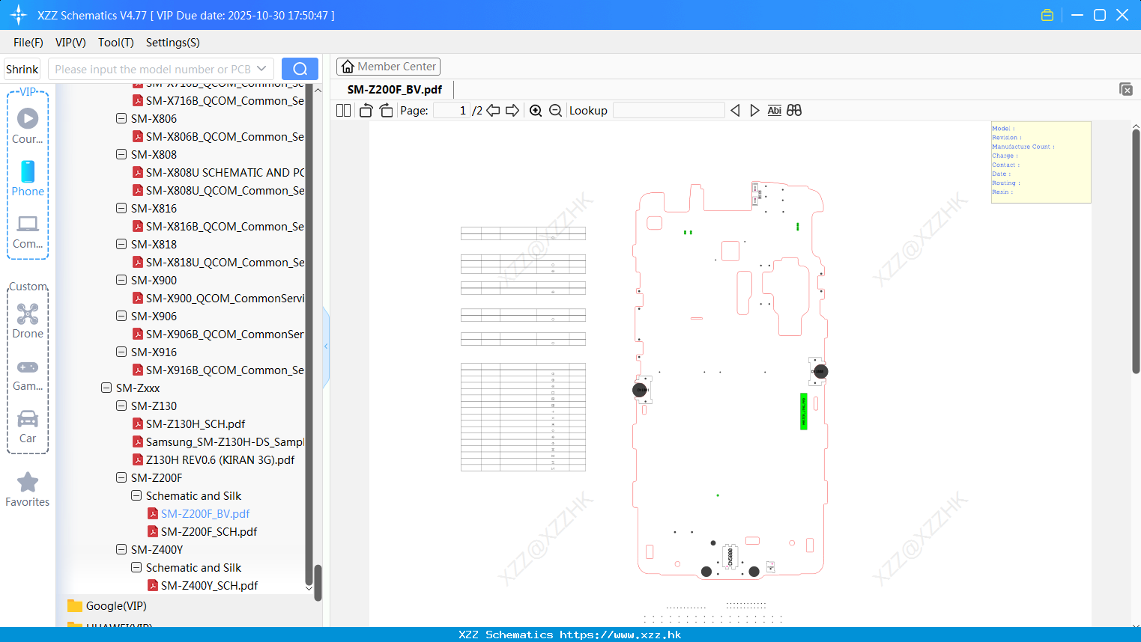Open the File(F) menu
The image size is (1141, 642).
(x=28, y=43)
